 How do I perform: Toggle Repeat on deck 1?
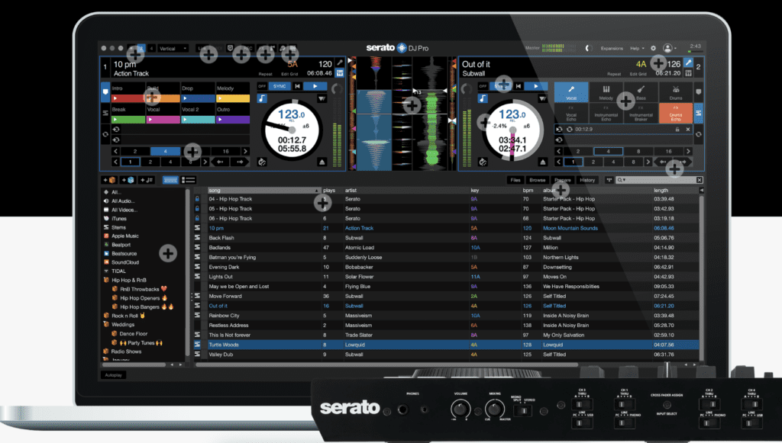(265, 74)
